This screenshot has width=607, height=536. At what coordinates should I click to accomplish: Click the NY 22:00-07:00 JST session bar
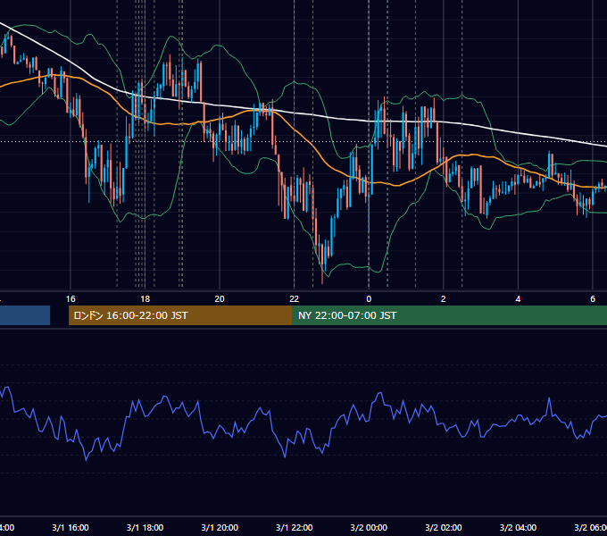click(x=449, y=315)
